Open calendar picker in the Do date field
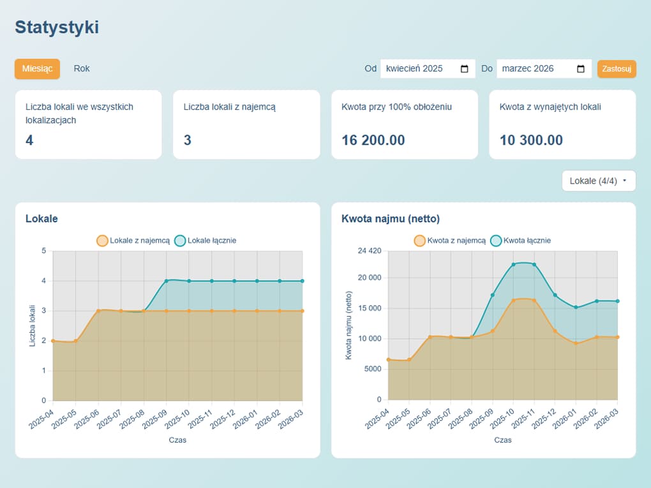The height and width of the screenshot is (488, 651). [x=580, y=69]
